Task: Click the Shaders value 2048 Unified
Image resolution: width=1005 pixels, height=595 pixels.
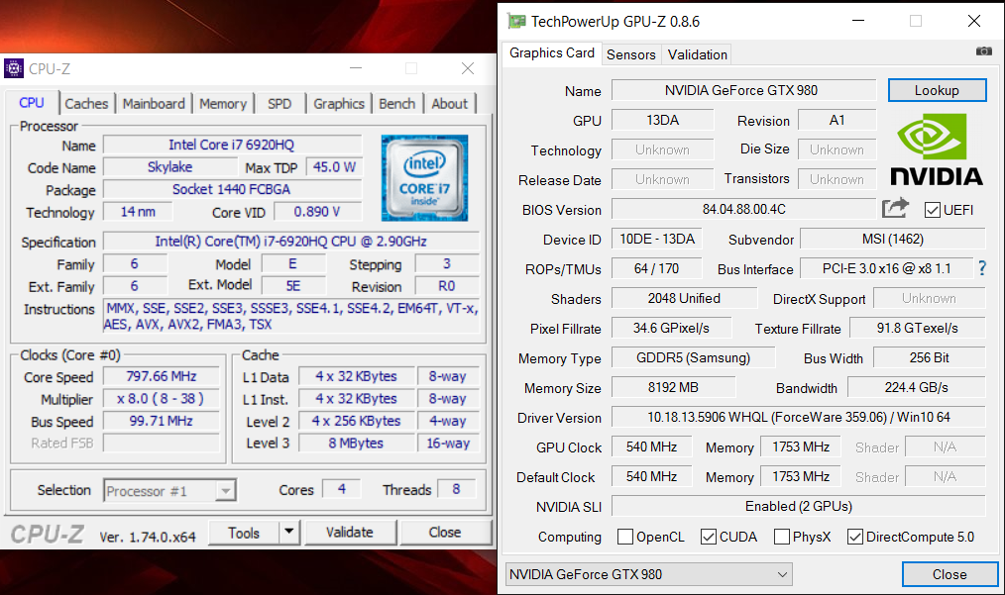Action: (x=685, y=298)
